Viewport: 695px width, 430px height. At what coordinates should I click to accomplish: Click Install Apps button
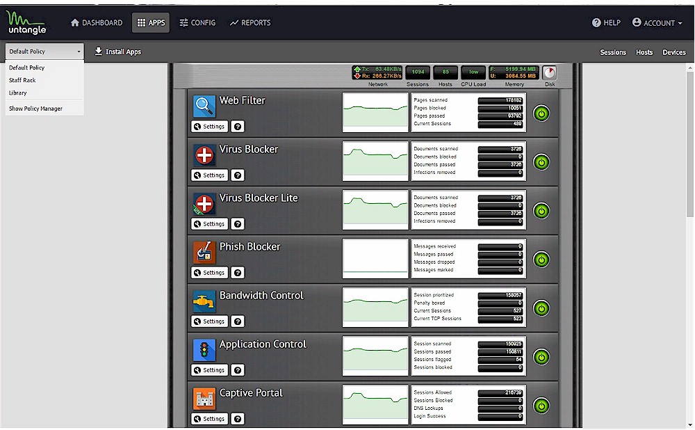[x=118, y=51]
